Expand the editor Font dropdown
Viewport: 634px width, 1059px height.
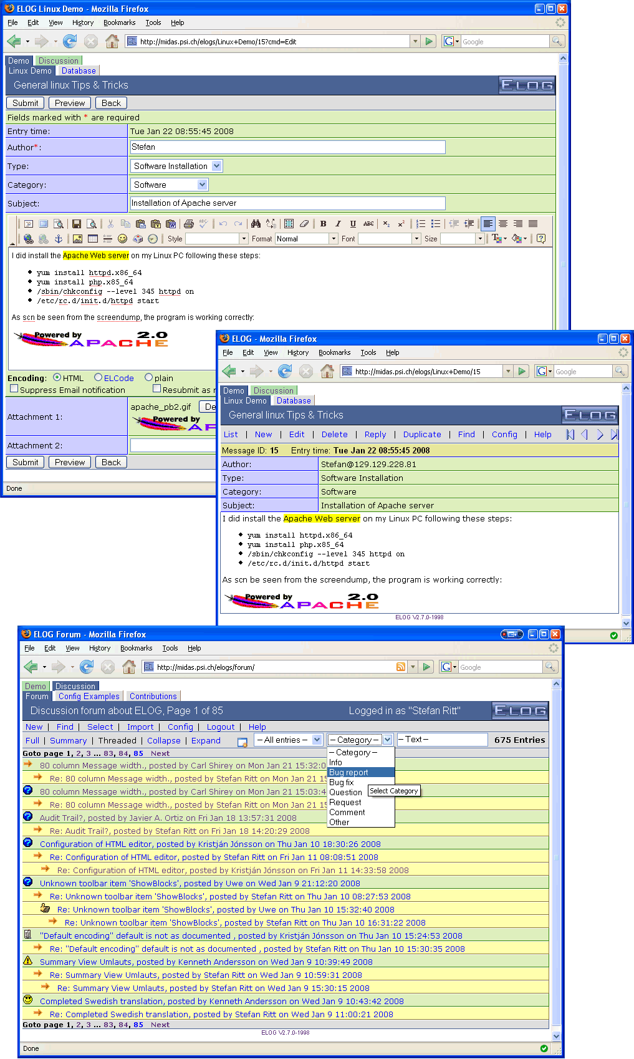[390, 239]
